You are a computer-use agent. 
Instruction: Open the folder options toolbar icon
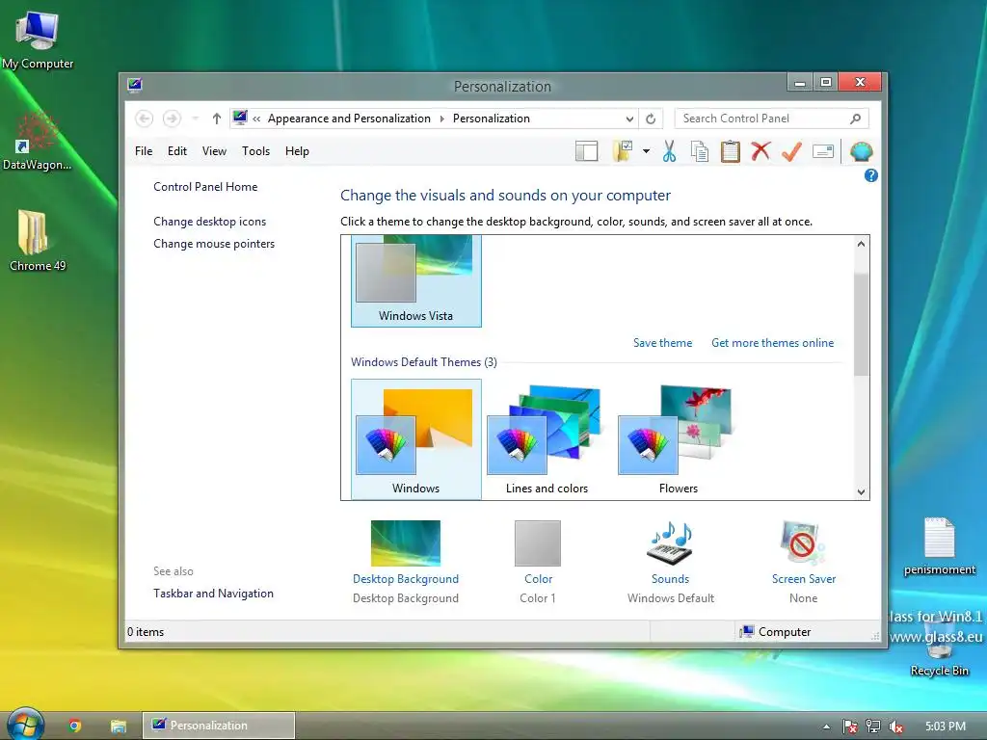coord(622,151)
